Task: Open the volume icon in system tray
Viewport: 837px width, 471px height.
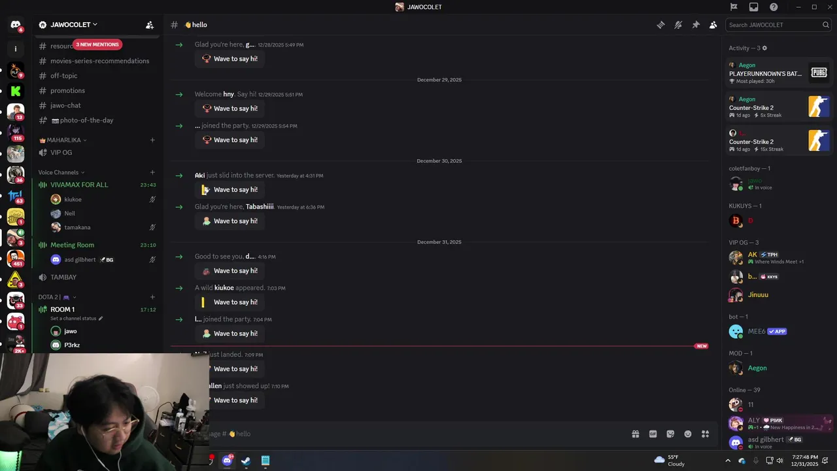Action: click(x=779, y=461)
